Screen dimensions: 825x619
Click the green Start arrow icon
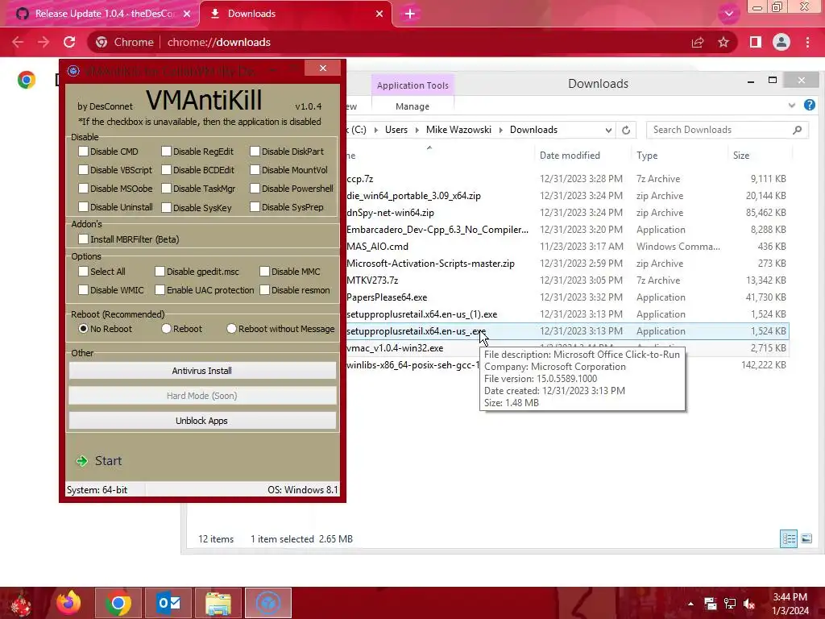[x=82, y=461]
